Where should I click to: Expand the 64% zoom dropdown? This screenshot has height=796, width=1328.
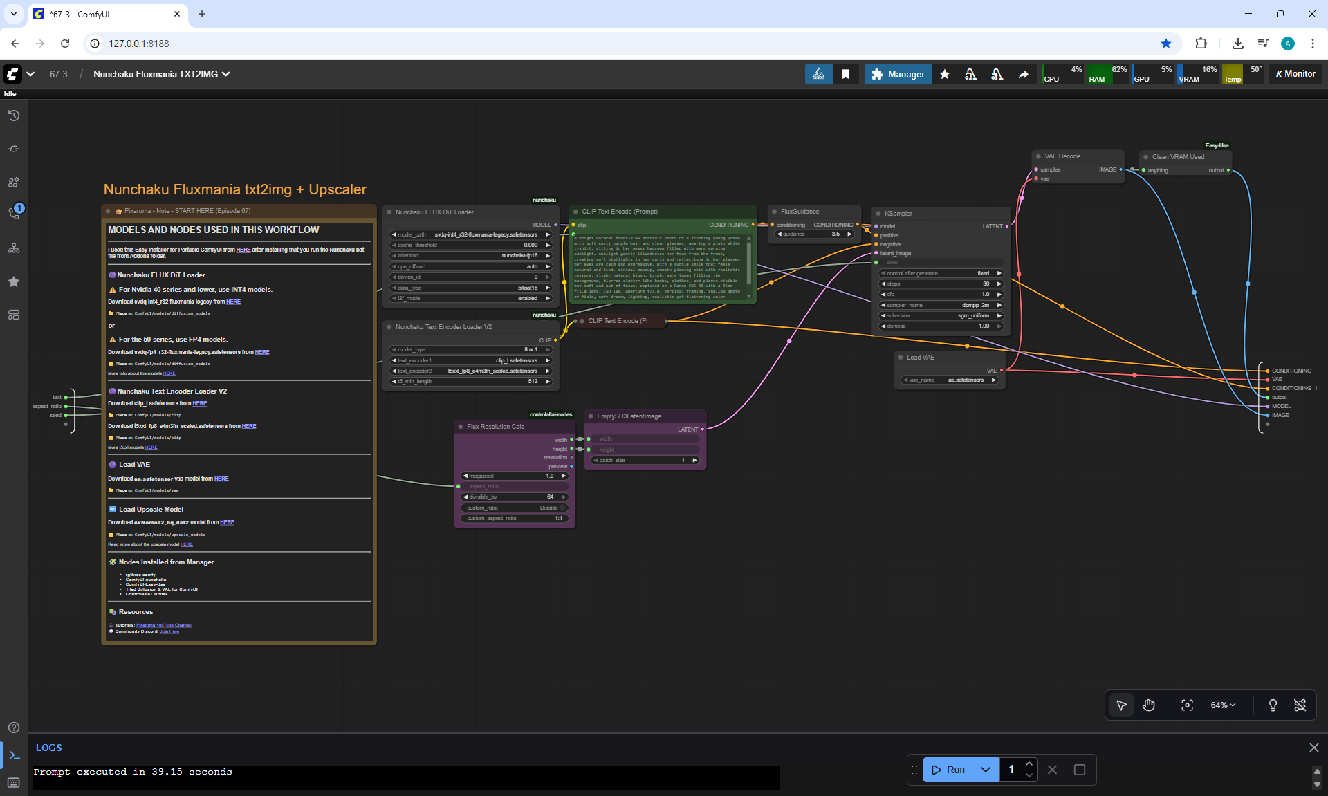1223,705
